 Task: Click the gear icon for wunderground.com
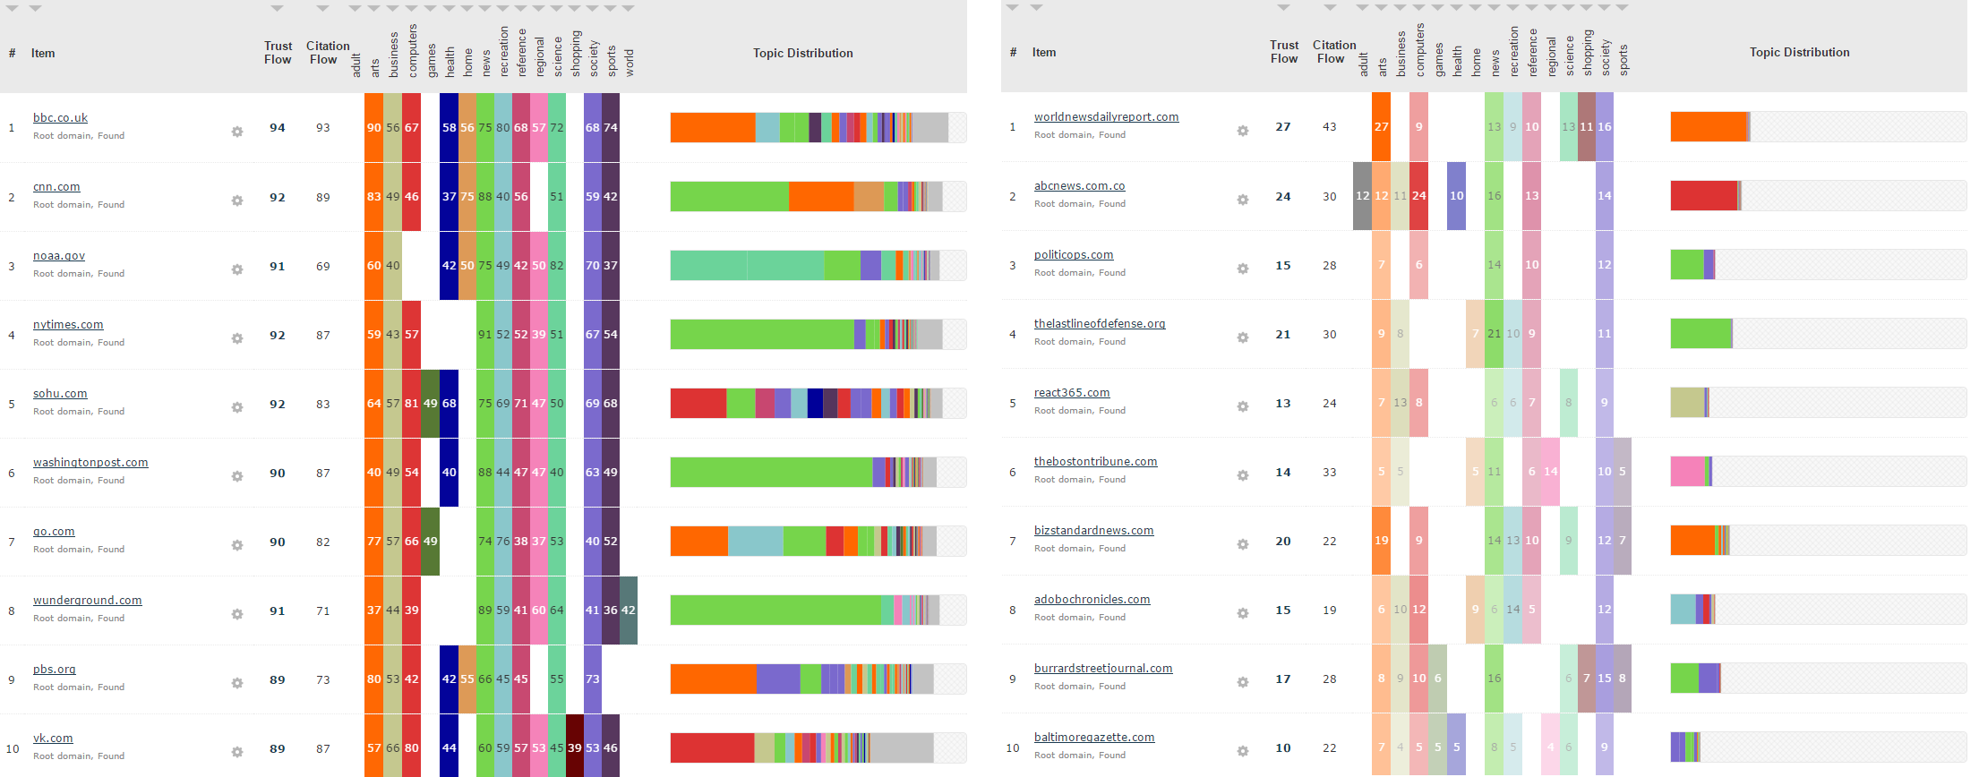tap(237, 614)
